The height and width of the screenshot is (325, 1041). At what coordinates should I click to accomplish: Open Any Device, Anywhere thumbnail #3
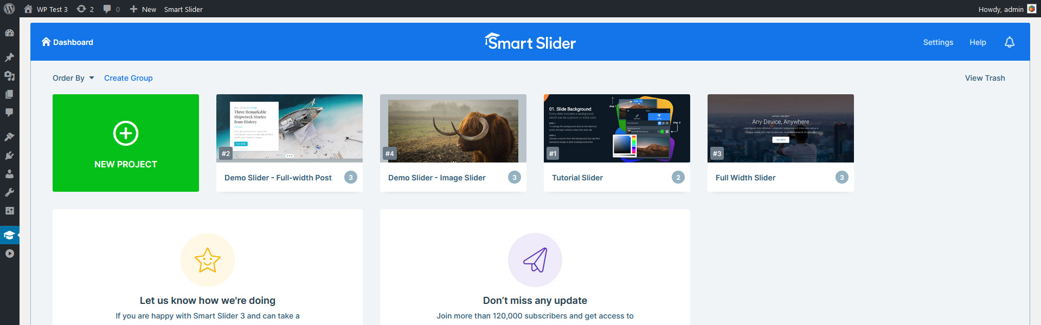point(781,128)
